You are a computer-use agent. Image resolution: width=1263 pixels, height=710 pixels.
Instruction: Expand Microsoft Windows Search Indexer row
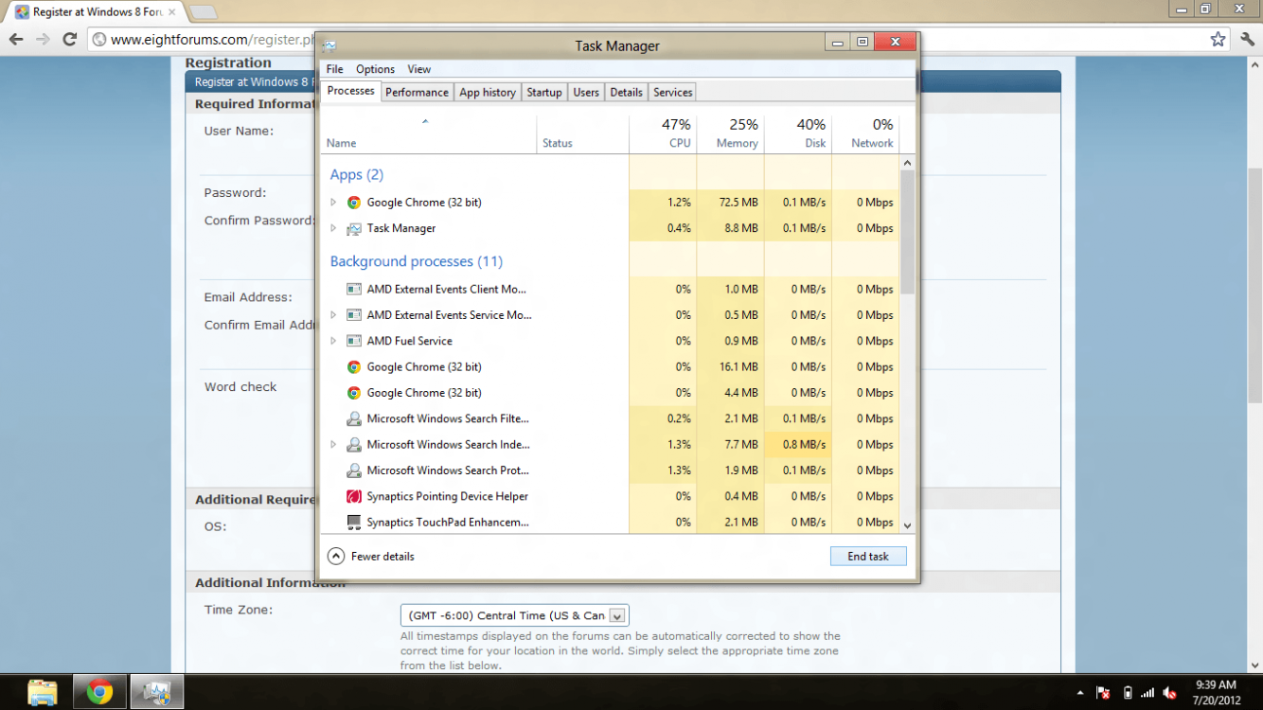coord(333,444)
